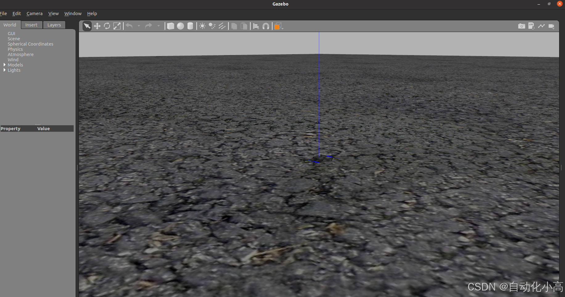Open the Edit menu
This screenshot has height=297, width=565.
[17, 14]
